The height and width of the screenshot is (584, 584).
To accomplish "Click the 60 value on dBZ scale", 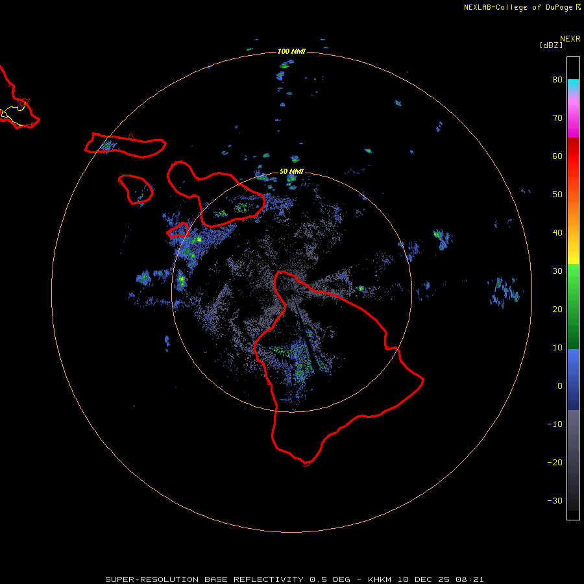I will click(557, 156).
